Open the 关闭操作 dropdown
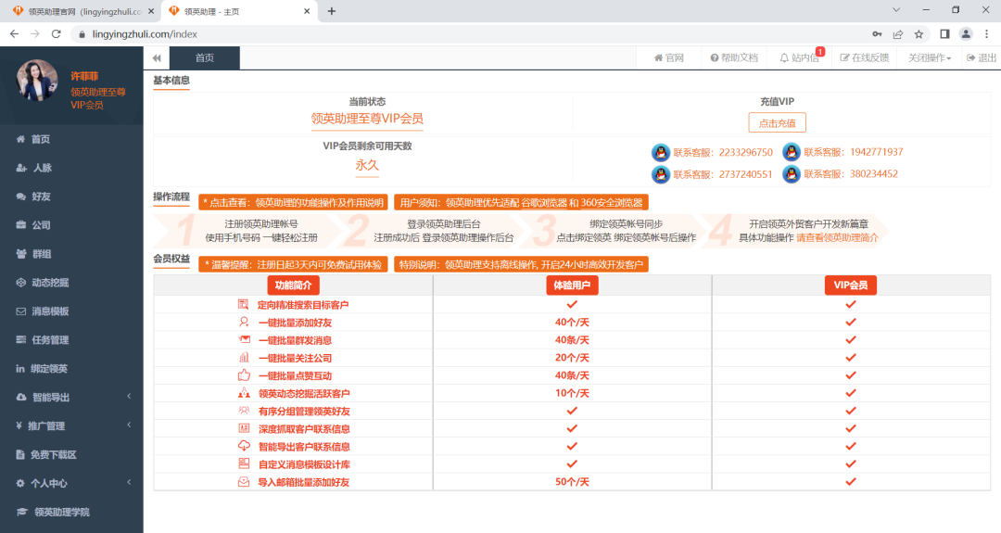Screen dimensions: 1001x533 tap(930, 58)
